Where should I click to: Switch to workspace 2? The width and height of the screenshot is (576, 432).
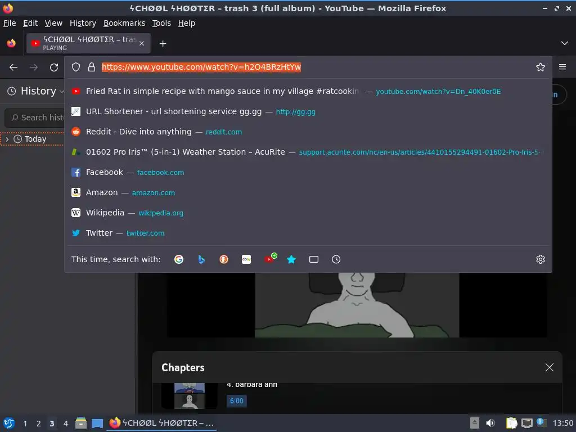point(38,424)
